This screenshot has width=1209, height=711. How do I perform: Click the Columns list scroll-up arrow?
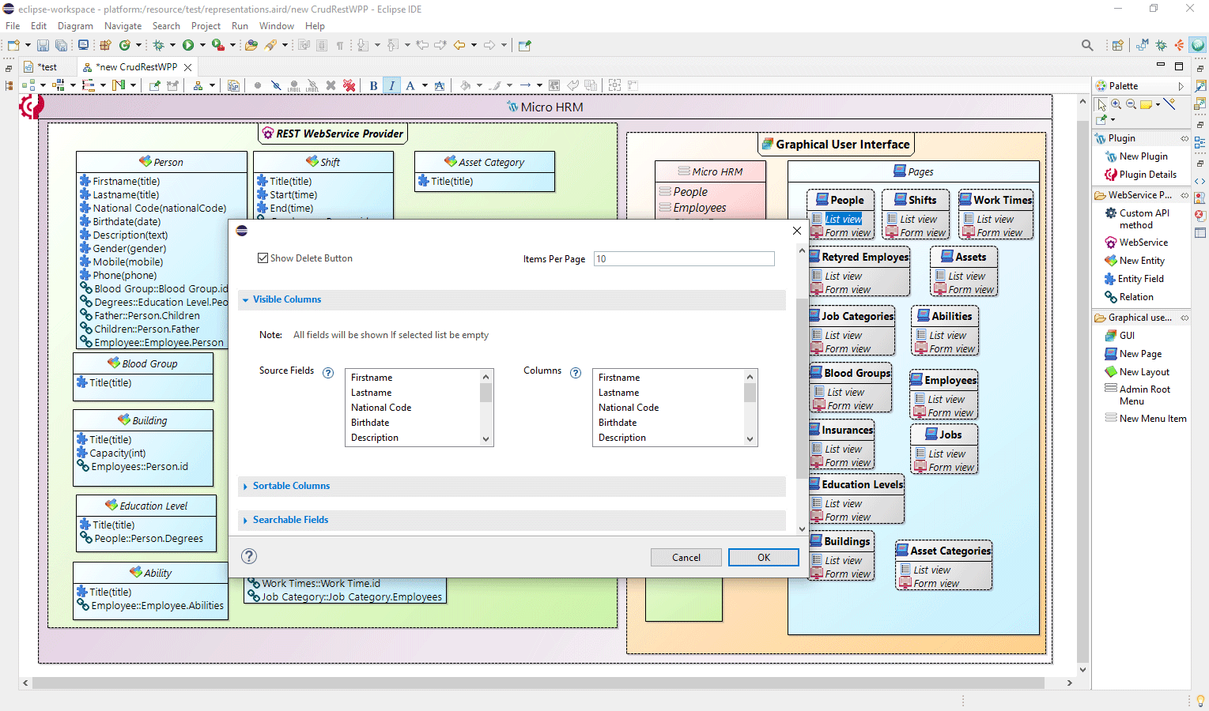tap(750, 377)
